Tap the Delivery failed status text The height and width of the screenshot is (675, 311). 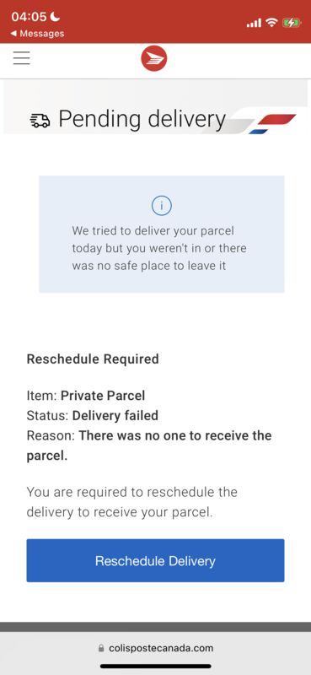coord(115,415)
